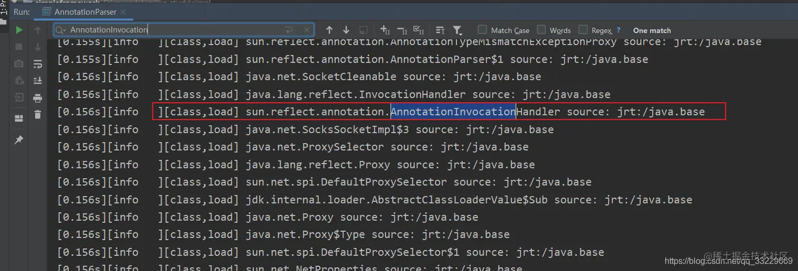The height and width of the screenshot is (271, 798).
Task: Open the Project tool window side tab
Action: click(x=3, y=12)
